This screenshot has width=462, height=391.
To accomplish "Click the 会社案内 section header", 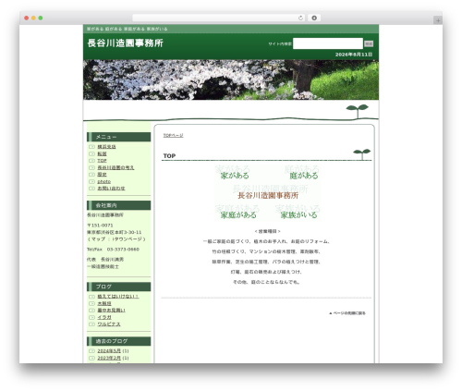I will (x=119, y=205).
